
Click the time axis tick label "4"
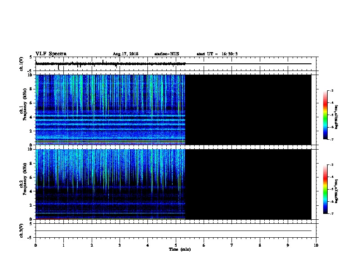click(148, 245)
